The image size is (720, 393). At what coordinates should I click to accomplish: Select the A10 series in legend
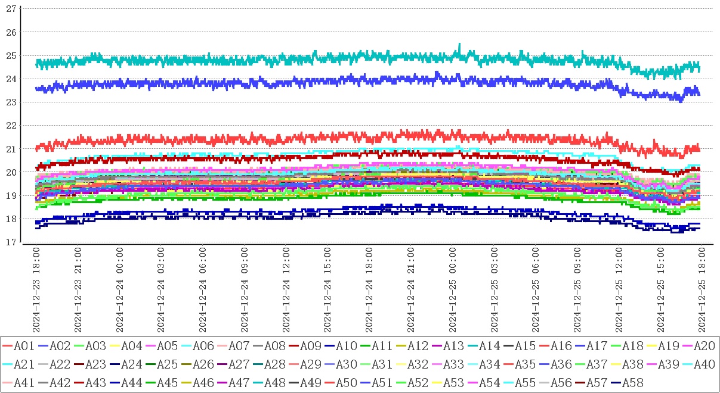coord(345,345)
